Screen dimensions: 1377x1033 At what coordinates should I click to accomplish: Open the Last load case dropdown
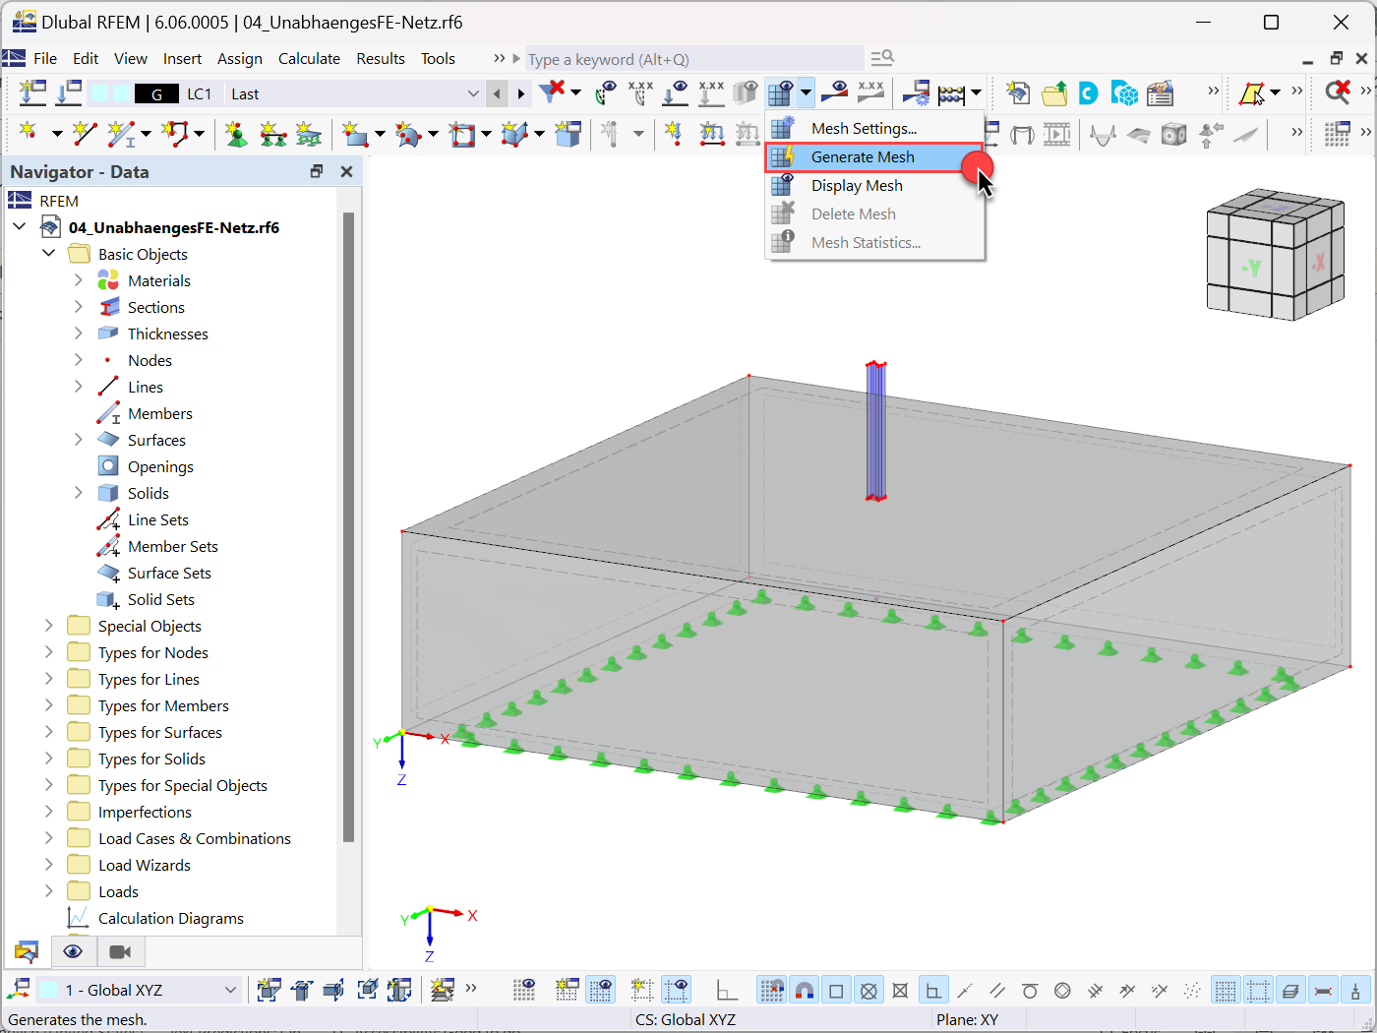pos(473,93)
